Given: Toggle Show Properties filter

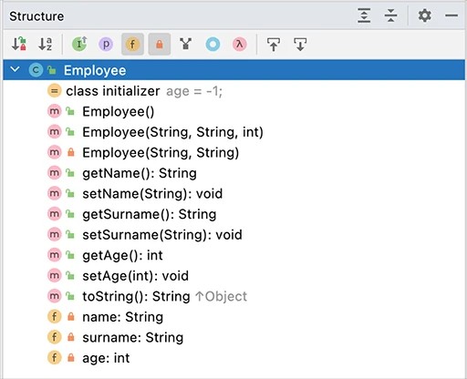Looking at the screenshot, I should [106, 45].
